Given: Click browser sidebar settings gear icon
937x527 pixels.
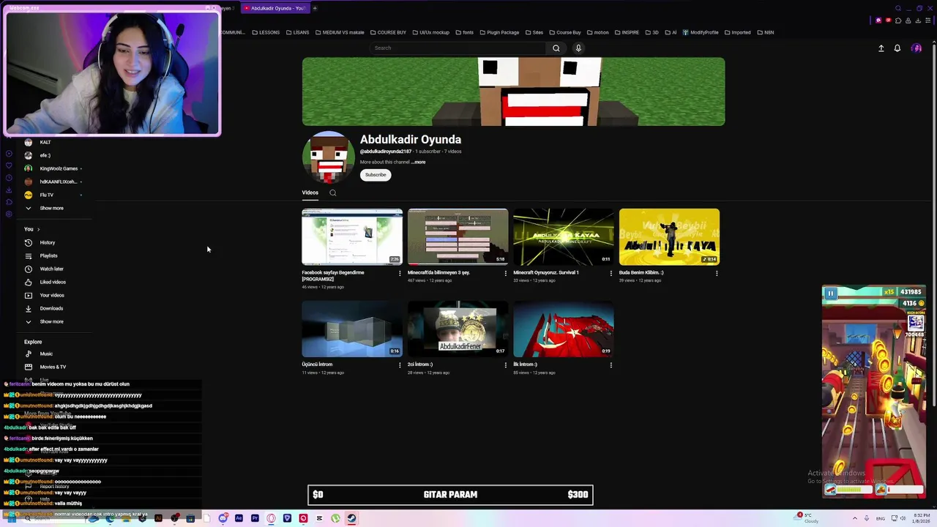Looking at the screenshot, I should [9, 214].
